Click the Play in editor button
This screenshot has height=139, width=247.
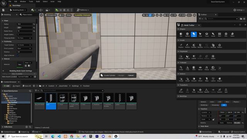pyautogui.click(x=57, y=10)
